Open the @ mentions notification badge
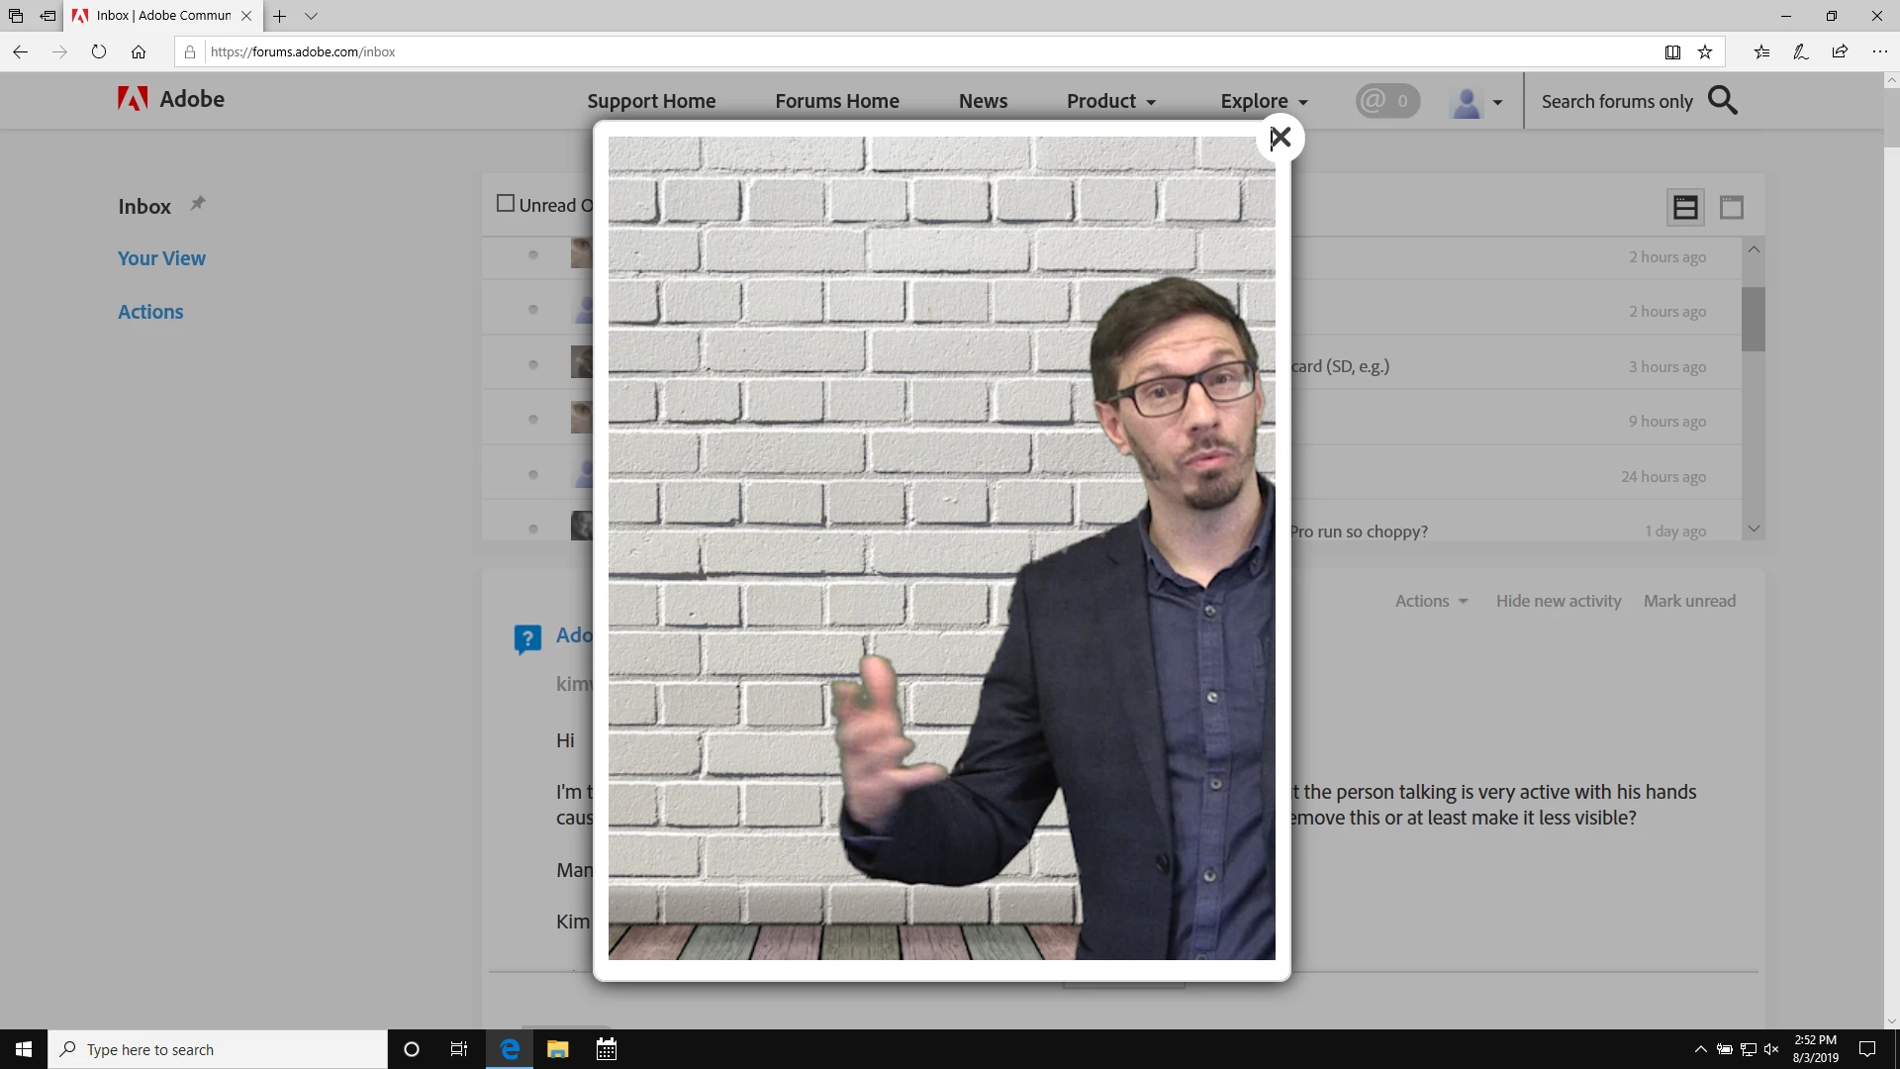 pyautogui.click(x=1387, y=101)
